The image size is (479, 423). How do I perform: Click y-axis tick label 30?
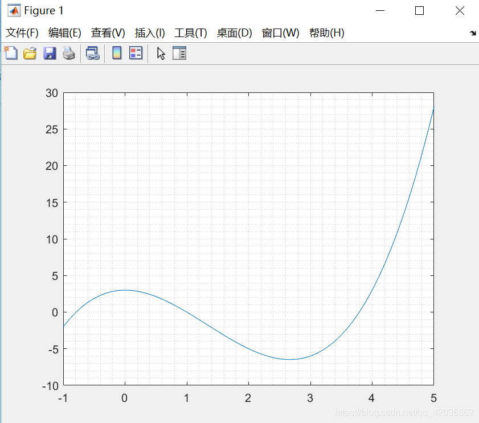[x=52, y=93]
